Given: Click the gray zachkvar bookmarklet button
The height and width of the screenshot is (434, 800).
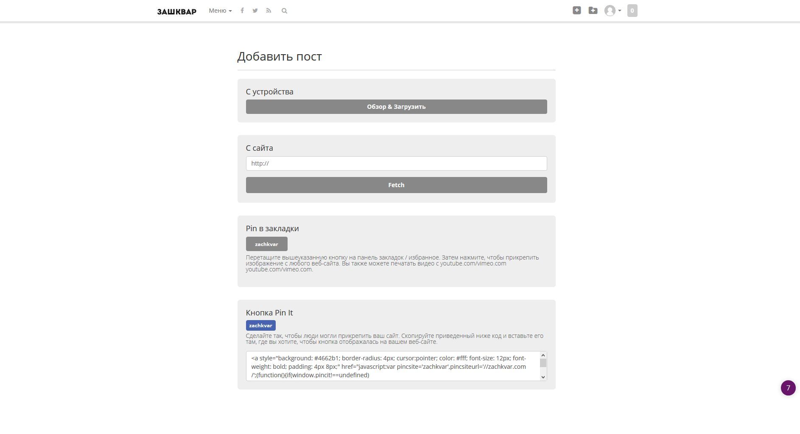Looking at the screenshot, I should 266,244.
